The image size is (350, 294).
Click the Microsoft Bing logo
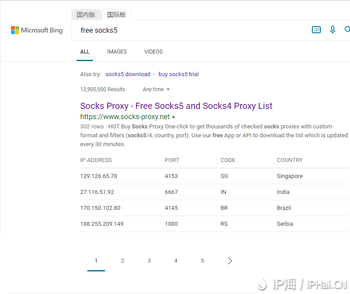pyautogui.click(x=37, y=30)
